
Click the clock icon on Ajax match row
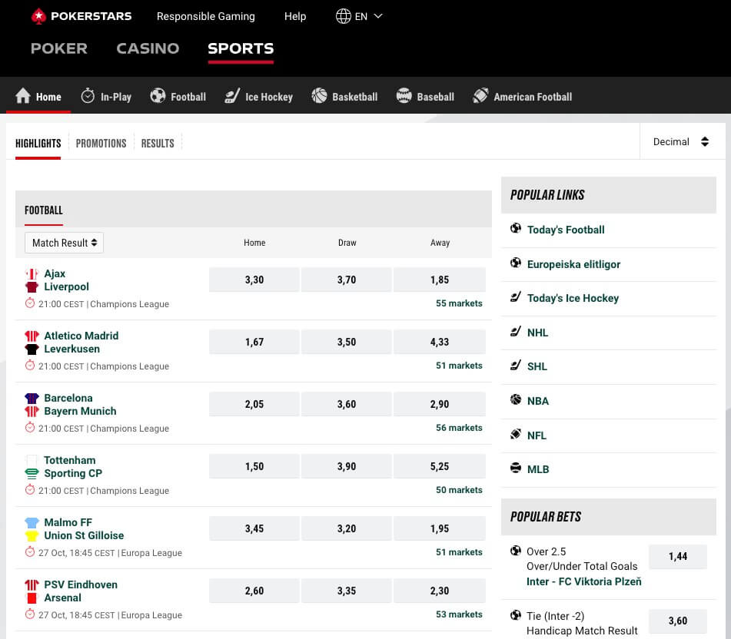[30, 303]
